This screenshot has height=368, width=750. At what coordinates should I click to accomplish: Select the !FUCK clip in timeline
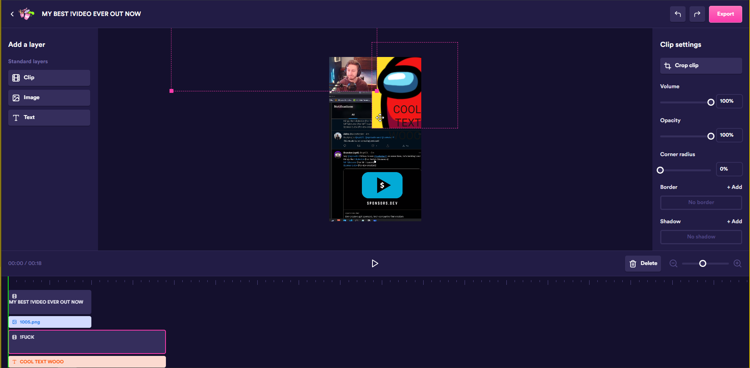click(x=87, y=342)
